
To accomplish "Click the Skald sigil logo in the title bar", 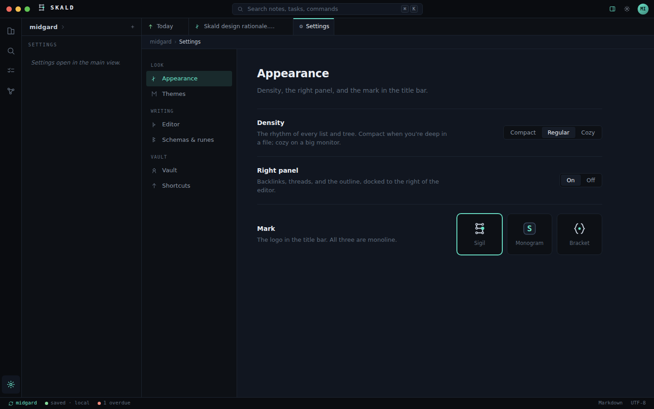I will [x=42, y=8].
